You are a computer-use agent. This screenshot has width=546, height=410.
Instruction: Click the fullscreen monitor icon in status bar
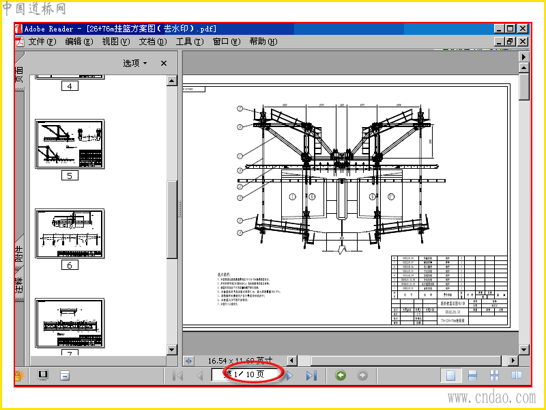[43, 375]
